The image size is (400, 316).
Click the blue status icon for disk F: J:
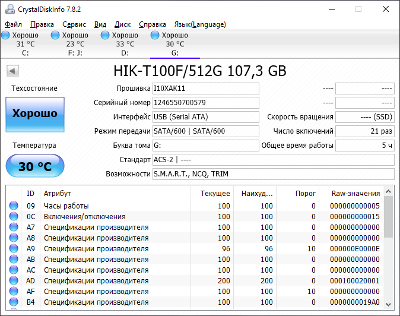pyautogui.click(x=55, y=35)
